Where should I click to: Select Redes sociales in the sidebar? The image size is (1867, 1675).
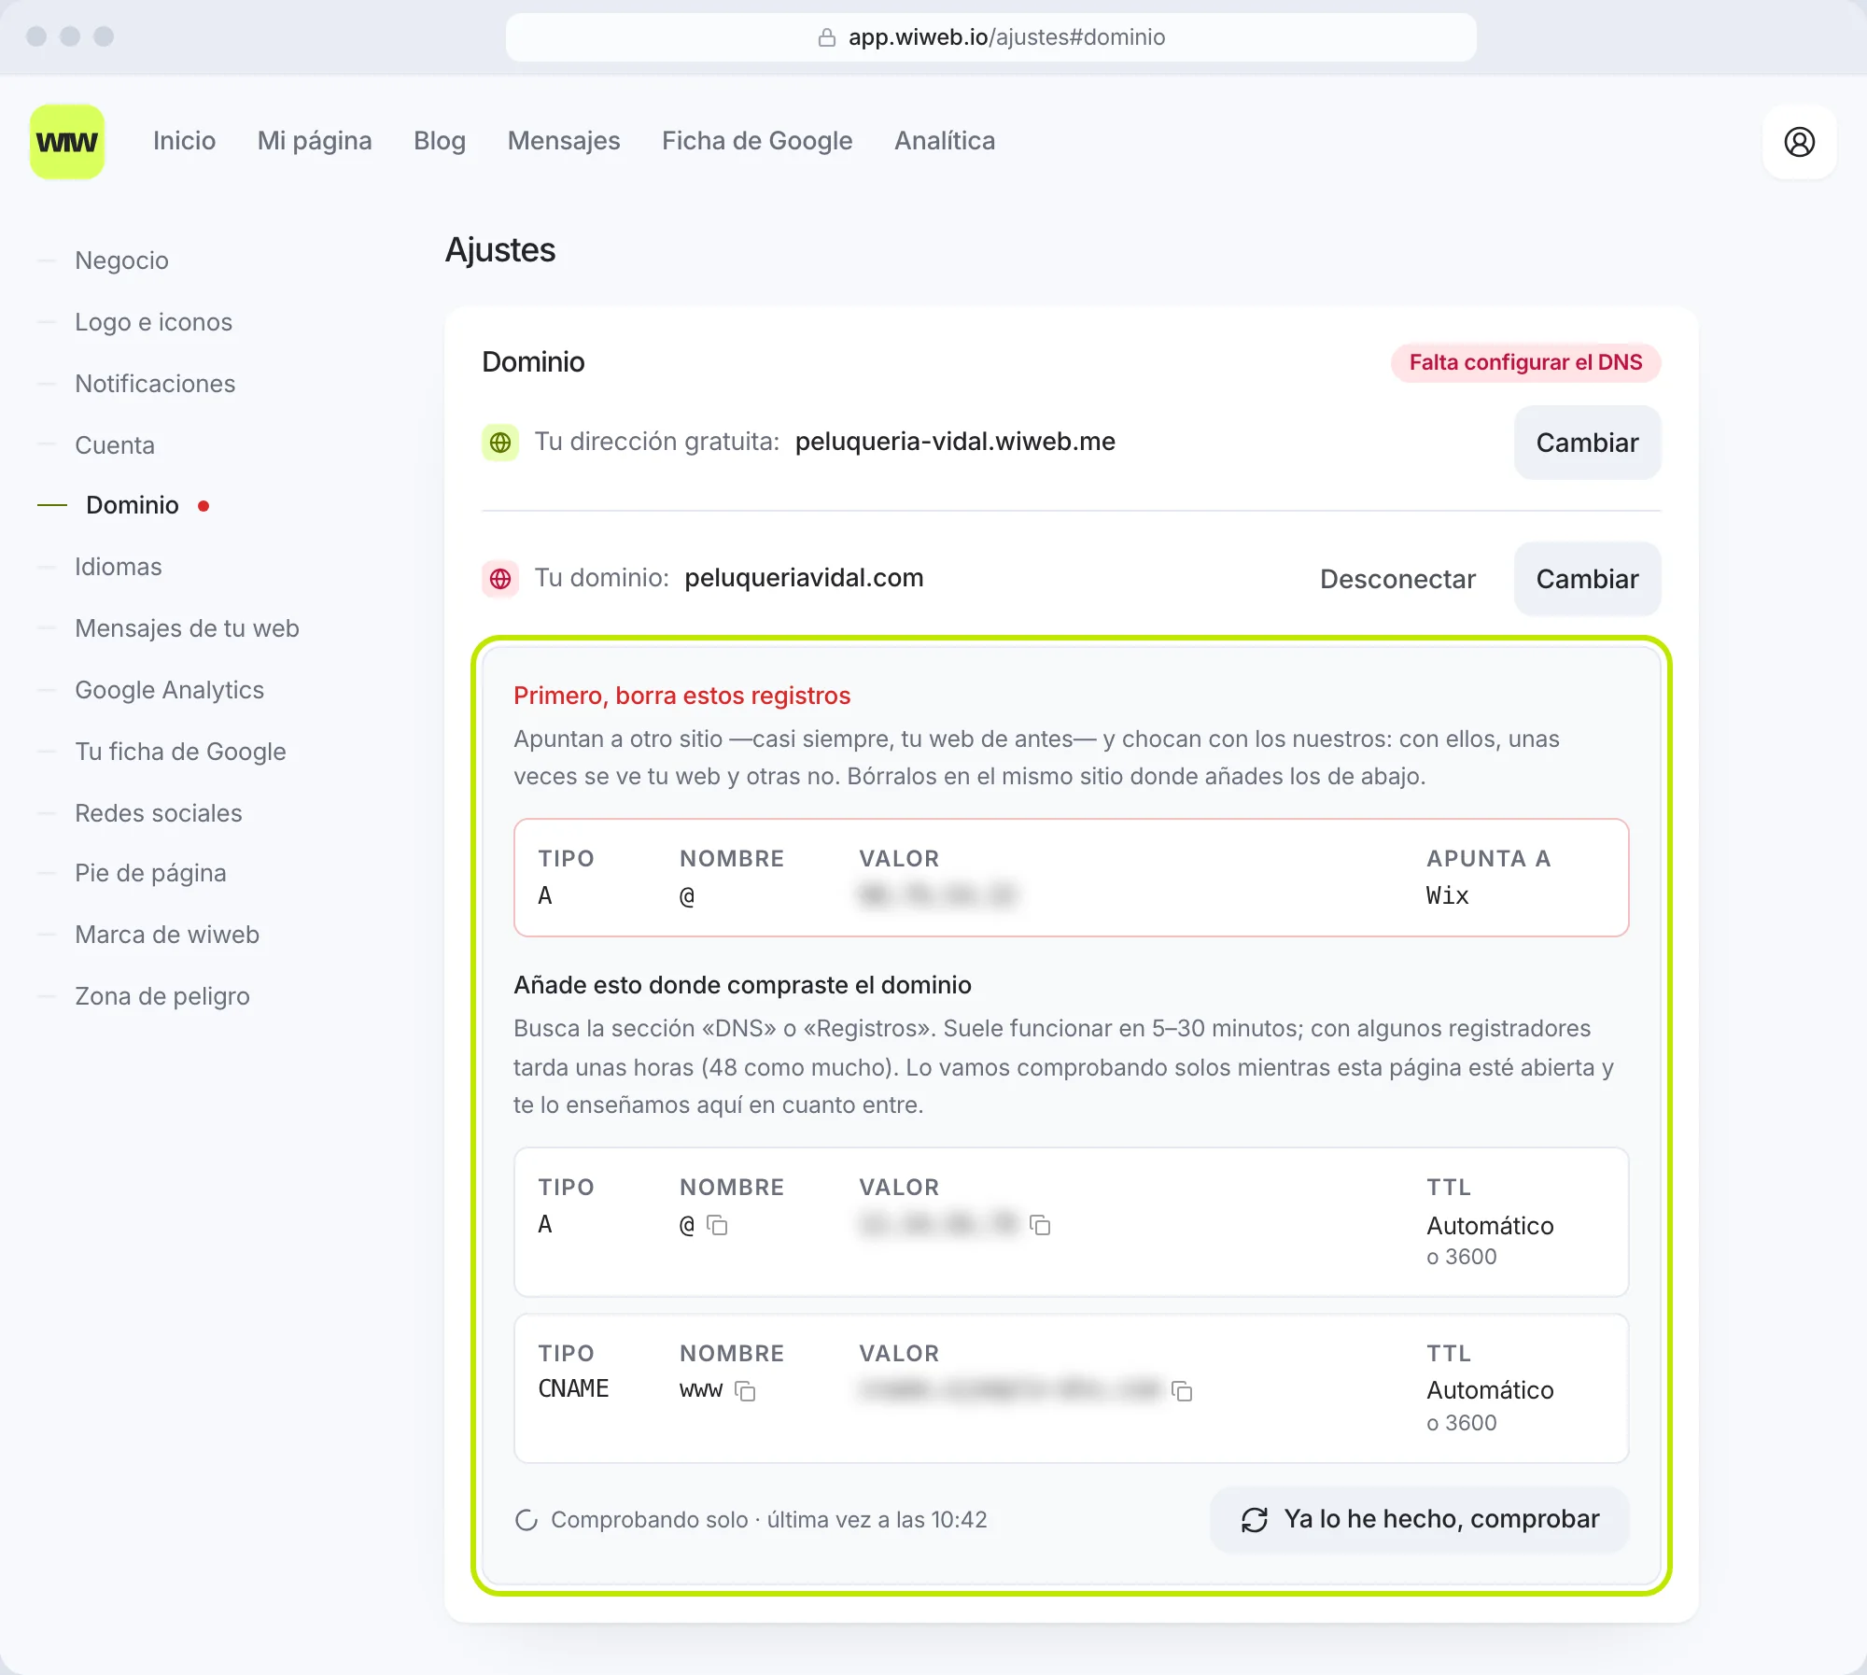pos(158,813)
